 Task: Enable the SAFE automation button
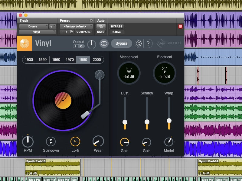pyautogui.click(x=101, y=32)
